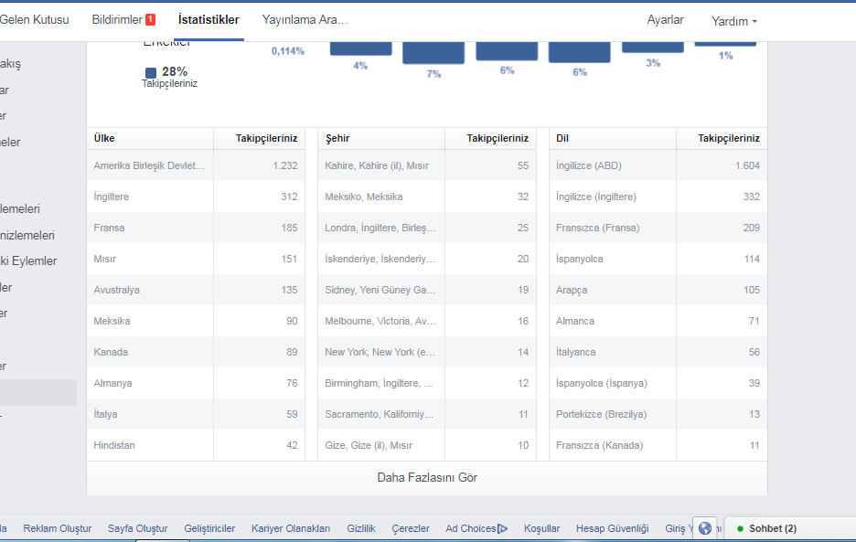Viewport: 856px width, 542px height.
Task: Click the 1.232 follower count cell
Action: [260, 165]
